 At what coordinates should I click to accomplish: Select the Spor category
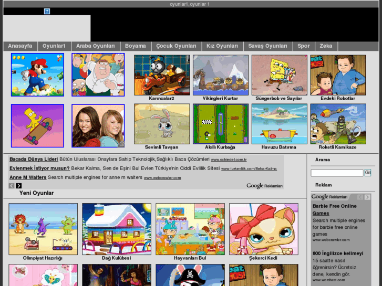coord(304,46)
